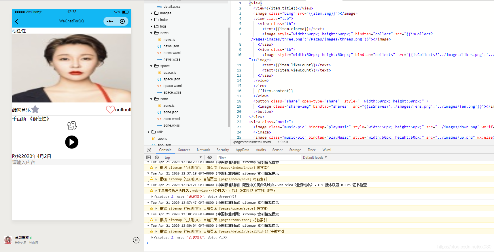Switch to the Audits tab
This screenshot has width=494, height=252.
click(261, 150)
